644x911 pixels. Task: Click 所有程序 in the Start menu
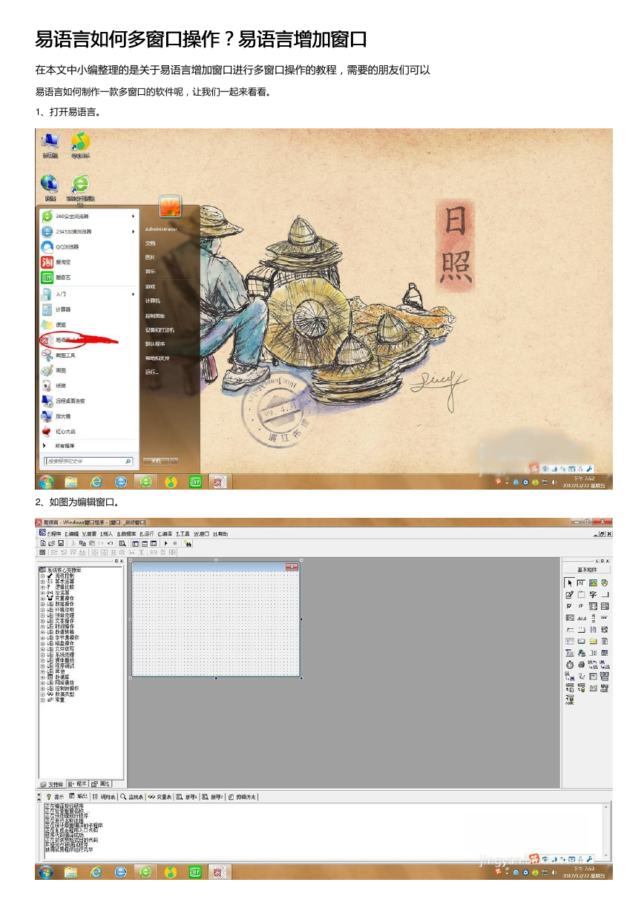[x=65, y=446]
